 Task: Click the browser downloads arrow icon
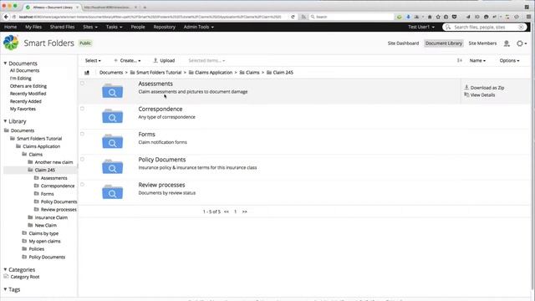point(408,17)
